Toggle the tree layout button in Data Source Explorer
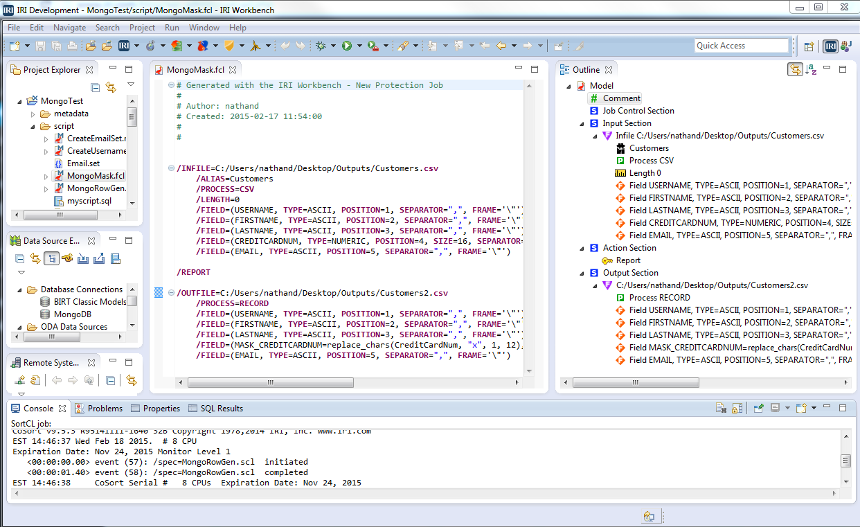This screenshot has height=527, width=860. [51, 258]
